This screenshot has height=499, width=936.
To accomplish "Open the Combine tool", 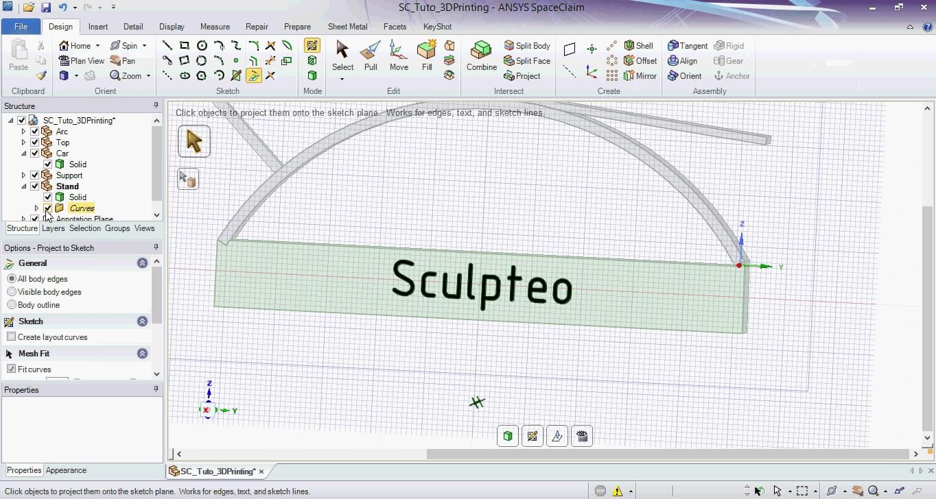I will (482, 55).
